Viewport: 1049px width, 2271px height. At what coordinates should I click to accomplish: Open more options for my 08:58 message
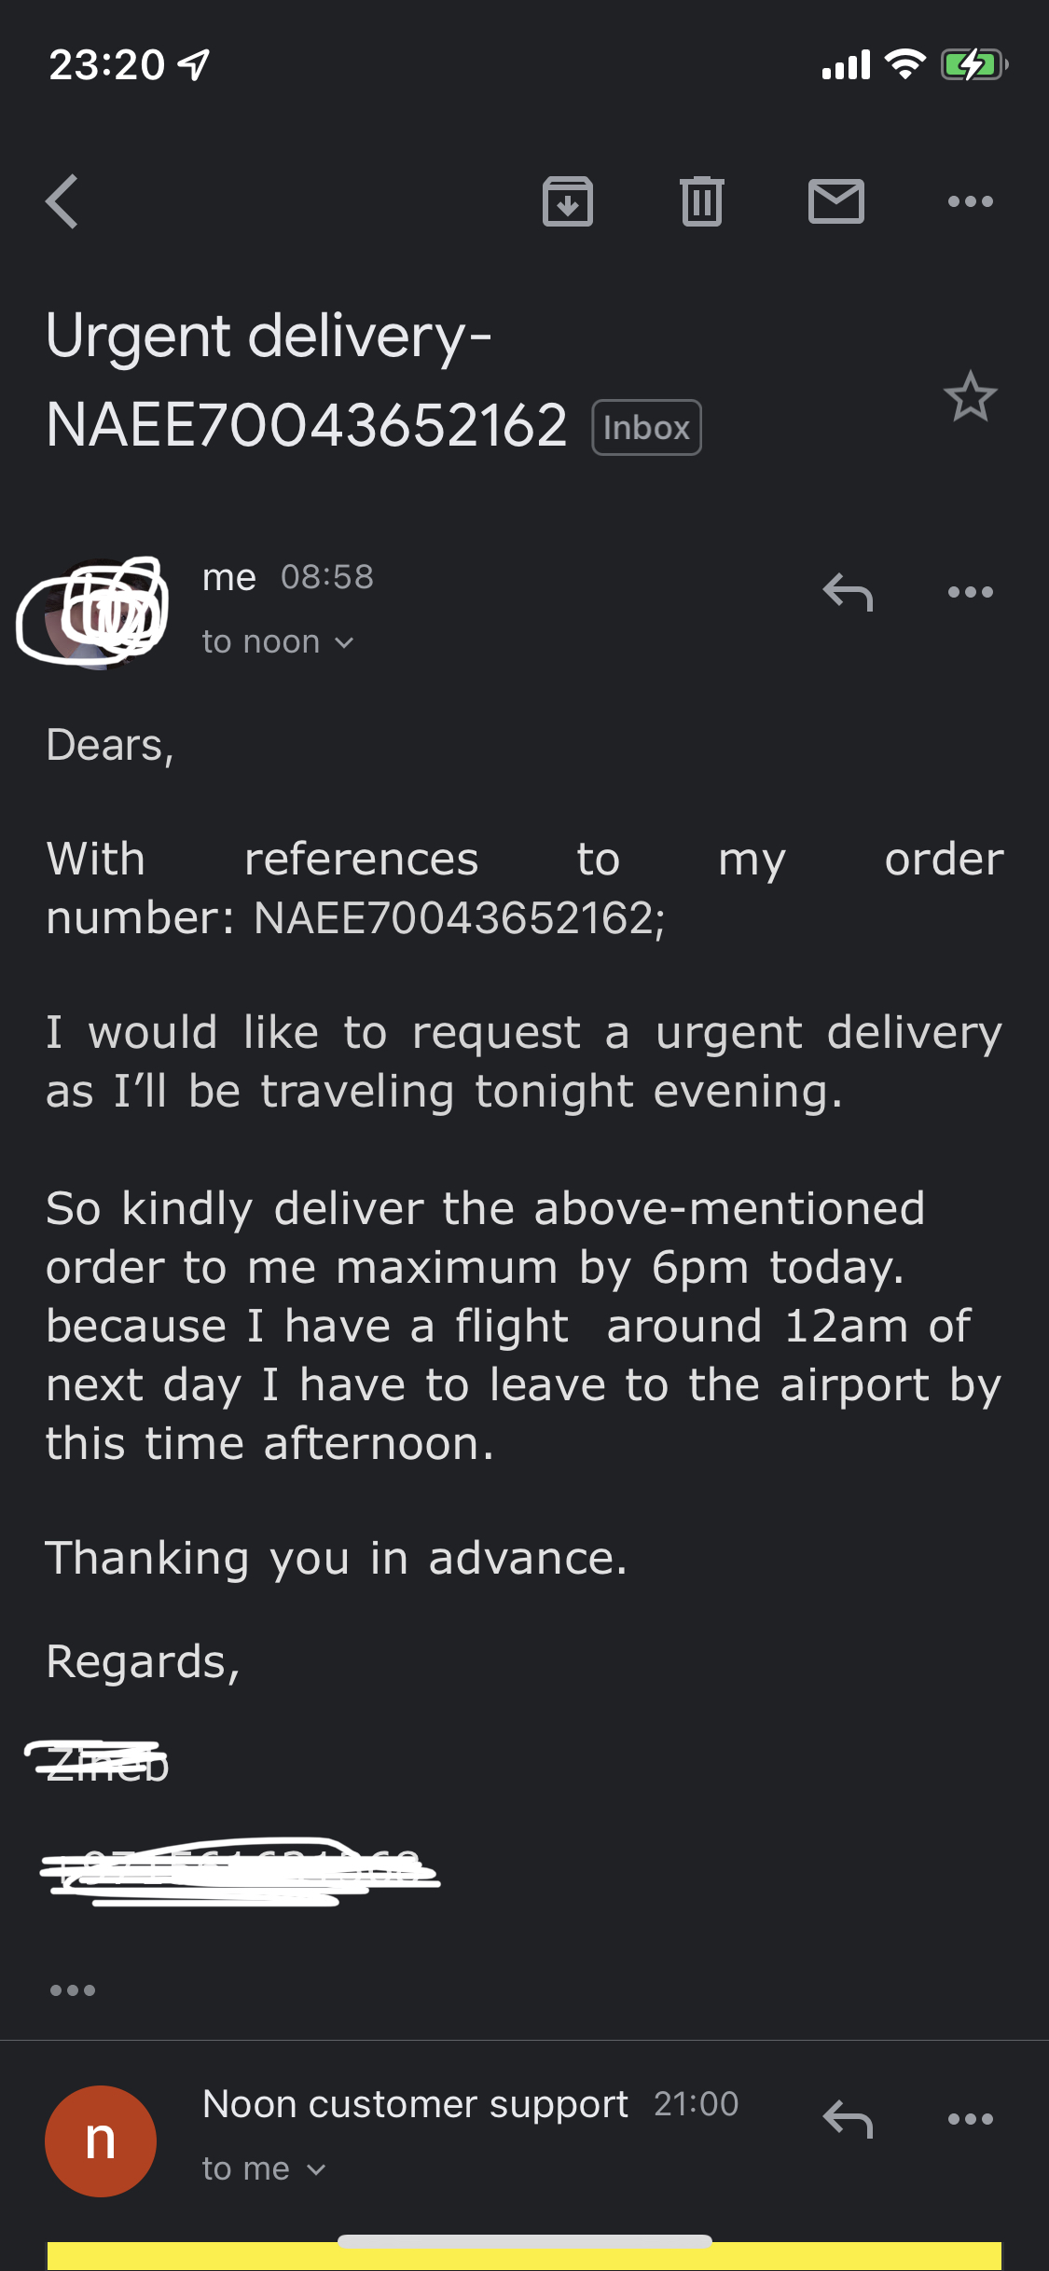[x=970, y=592]
